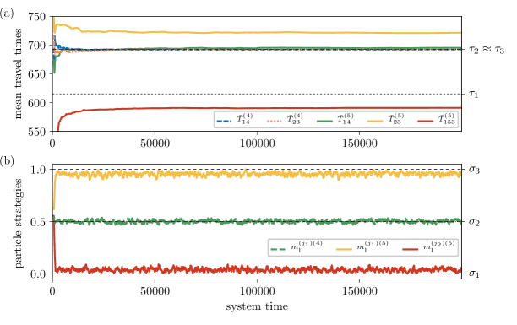Click the 600 tick label
The width and height of the screenshot is (517, 325).
click(37, 103)
